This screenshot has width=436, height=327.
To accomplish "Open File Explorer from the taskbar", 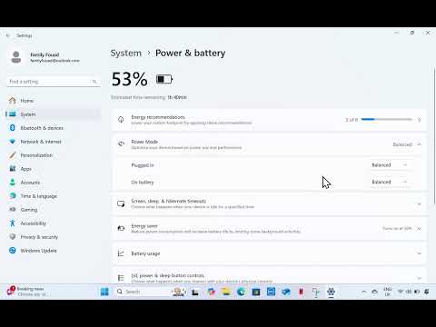I will coord(226,292).
